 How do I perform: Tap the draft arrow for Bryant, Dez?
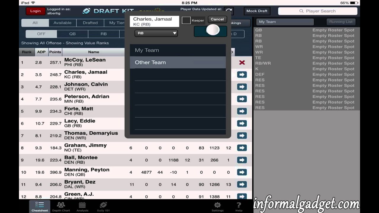click(242, 184)
